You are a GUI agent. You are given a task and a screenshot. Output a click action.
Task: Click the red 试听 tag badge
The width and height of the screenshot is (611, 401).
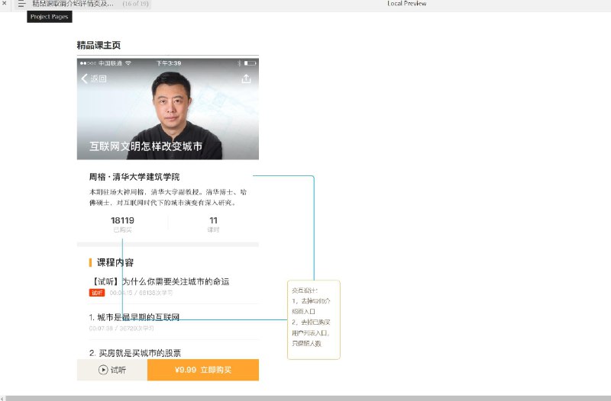(97, 293)
